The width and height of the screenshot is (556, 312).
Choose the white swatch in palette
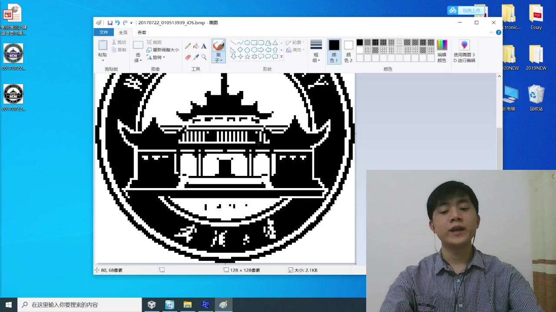(360, 50)
